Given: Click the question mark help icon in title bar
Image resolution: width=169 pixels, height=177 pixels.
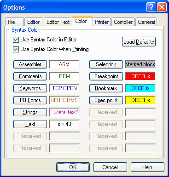Looking at the screenshot, I should (151, 7).
